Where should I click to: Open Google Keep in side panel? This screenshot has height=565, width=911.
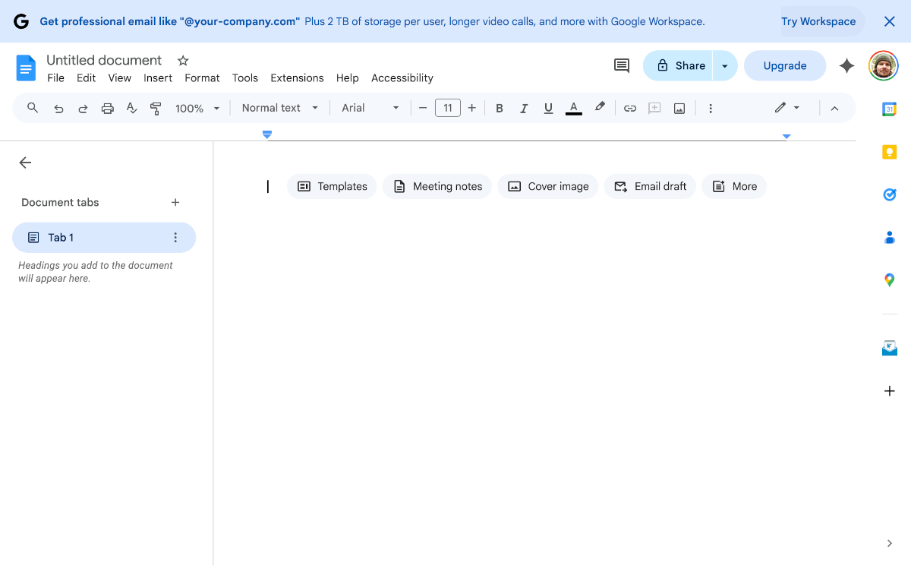[889, 153]
